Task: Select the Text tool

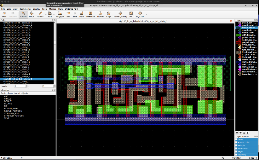Action: (x=75, y=14)
